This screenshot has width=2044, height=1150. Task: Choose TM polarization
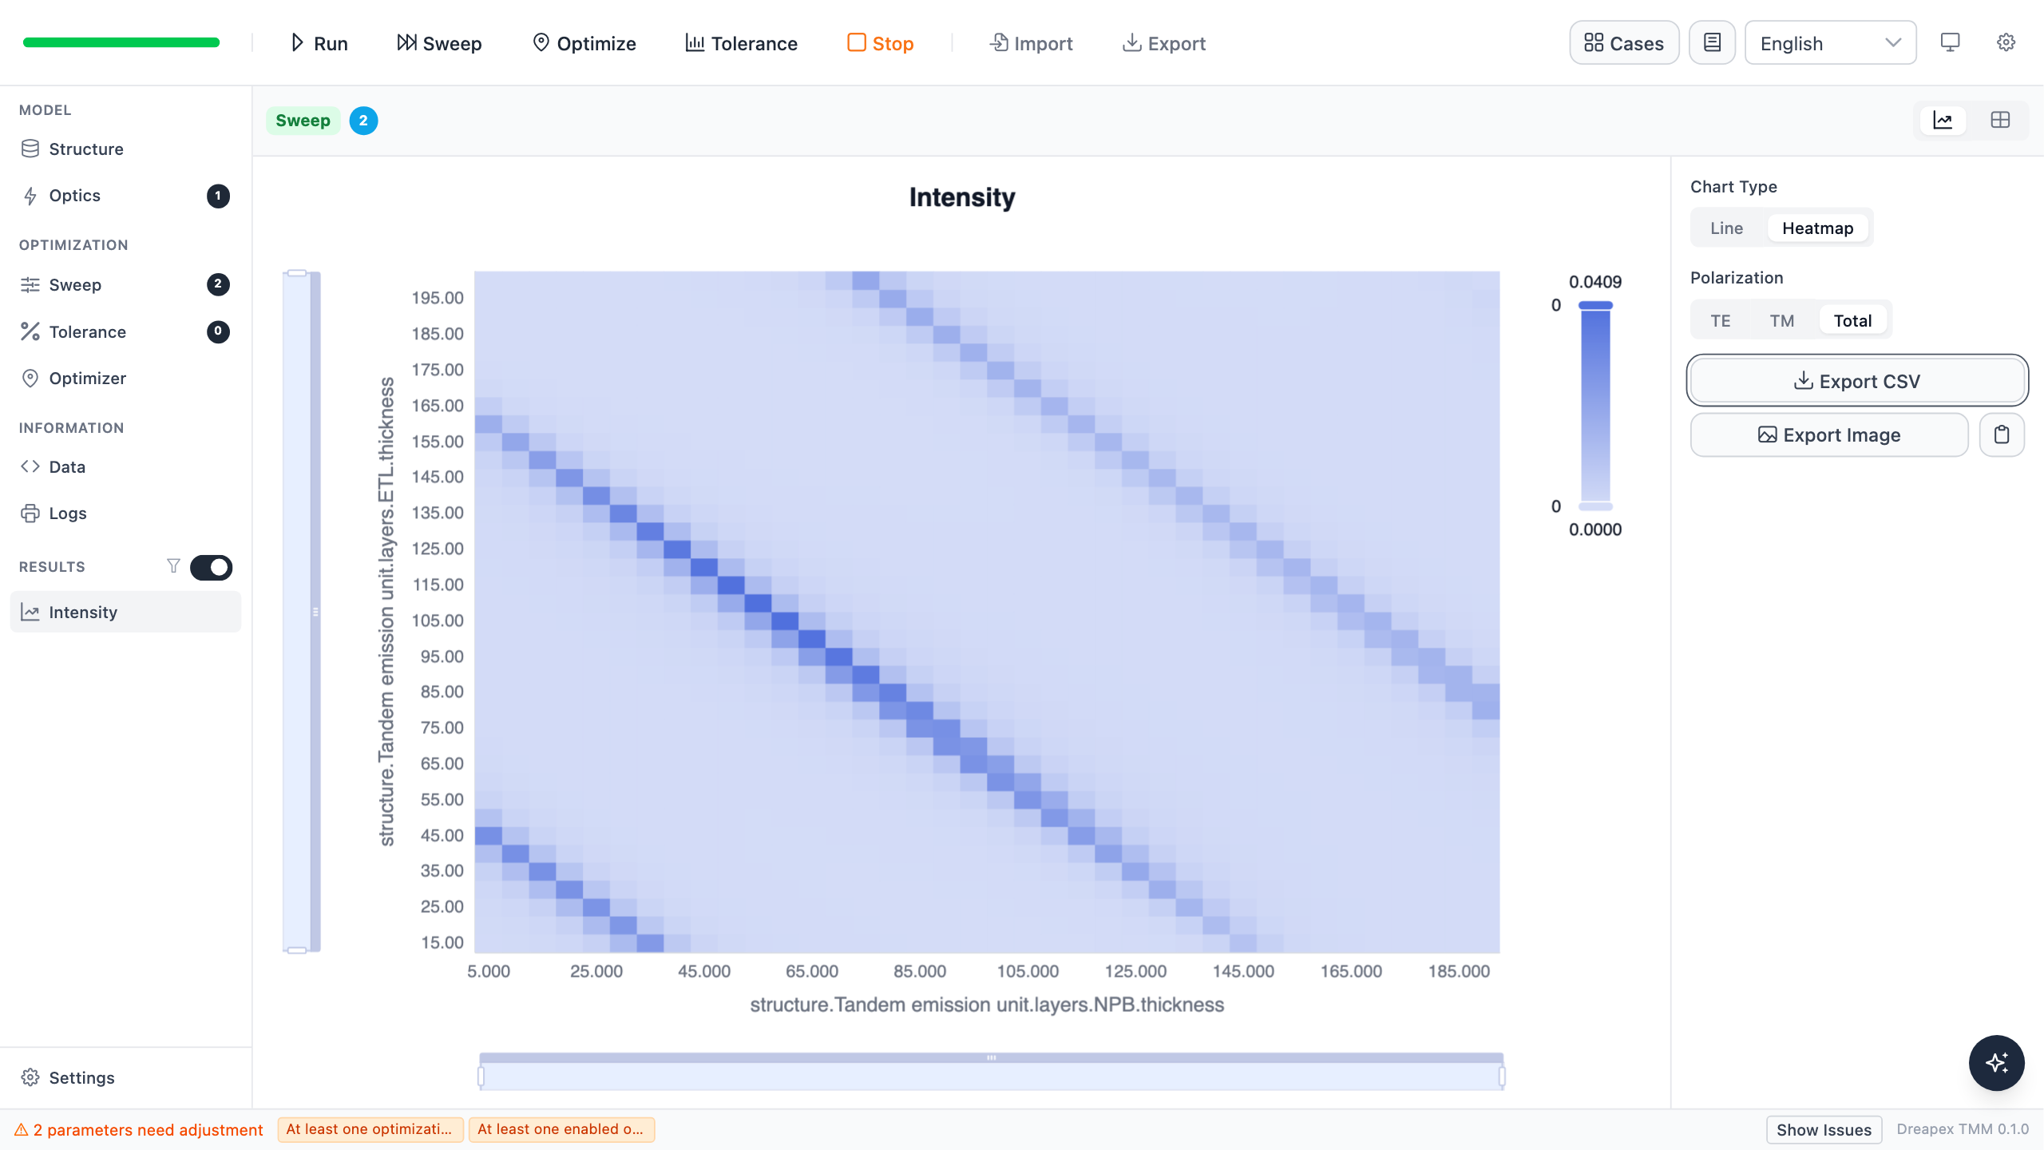(1781, 321)
